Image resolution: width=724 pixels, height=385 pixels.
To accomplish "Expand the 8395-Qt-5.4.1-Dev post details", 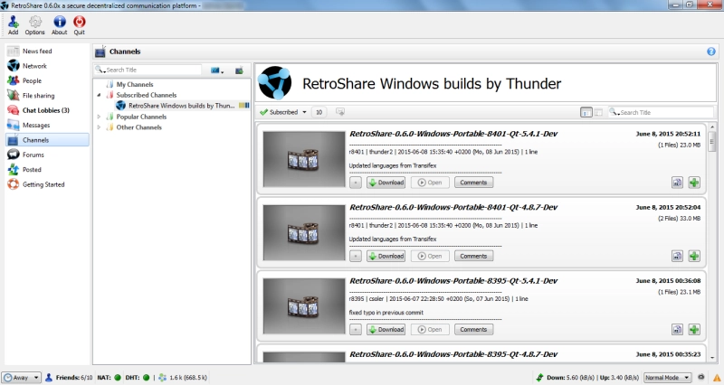I will click(x=355, y=330).
